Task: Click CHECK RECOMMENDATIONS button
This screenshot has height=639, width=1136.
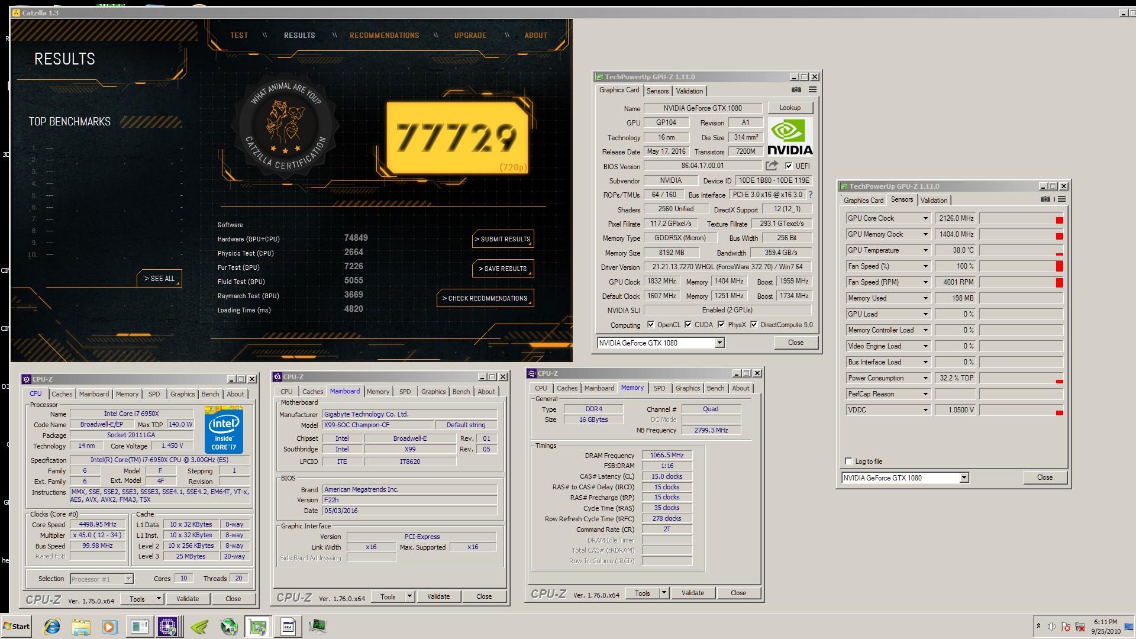Action: tap(485, 298)
